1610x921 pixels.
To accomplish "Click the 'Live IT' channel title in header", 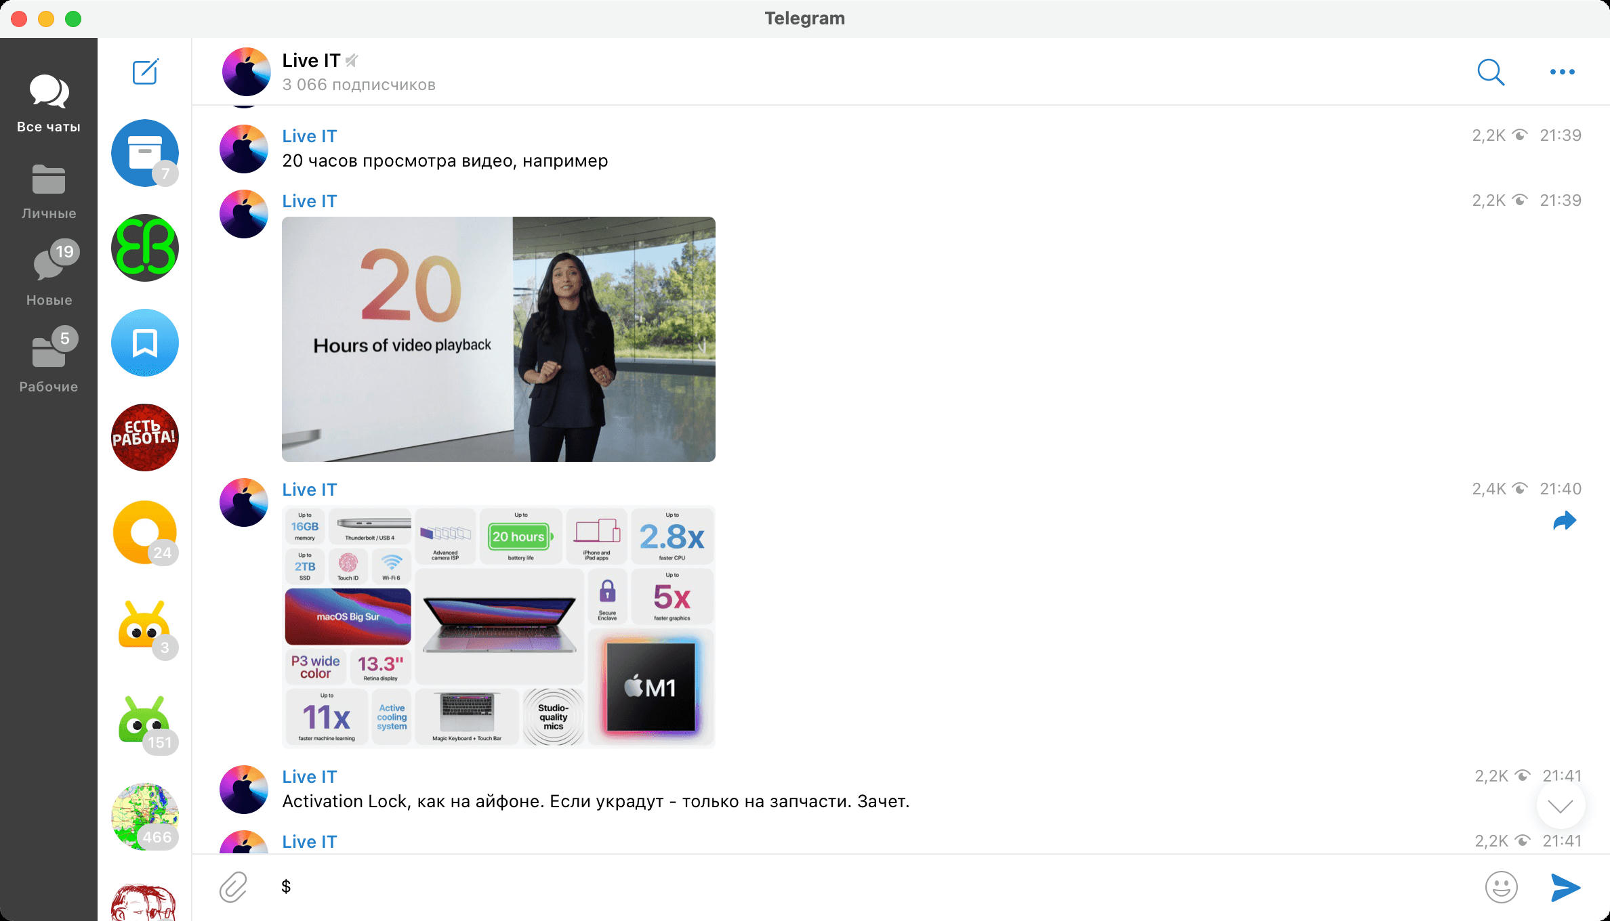I will pos(311,61).
